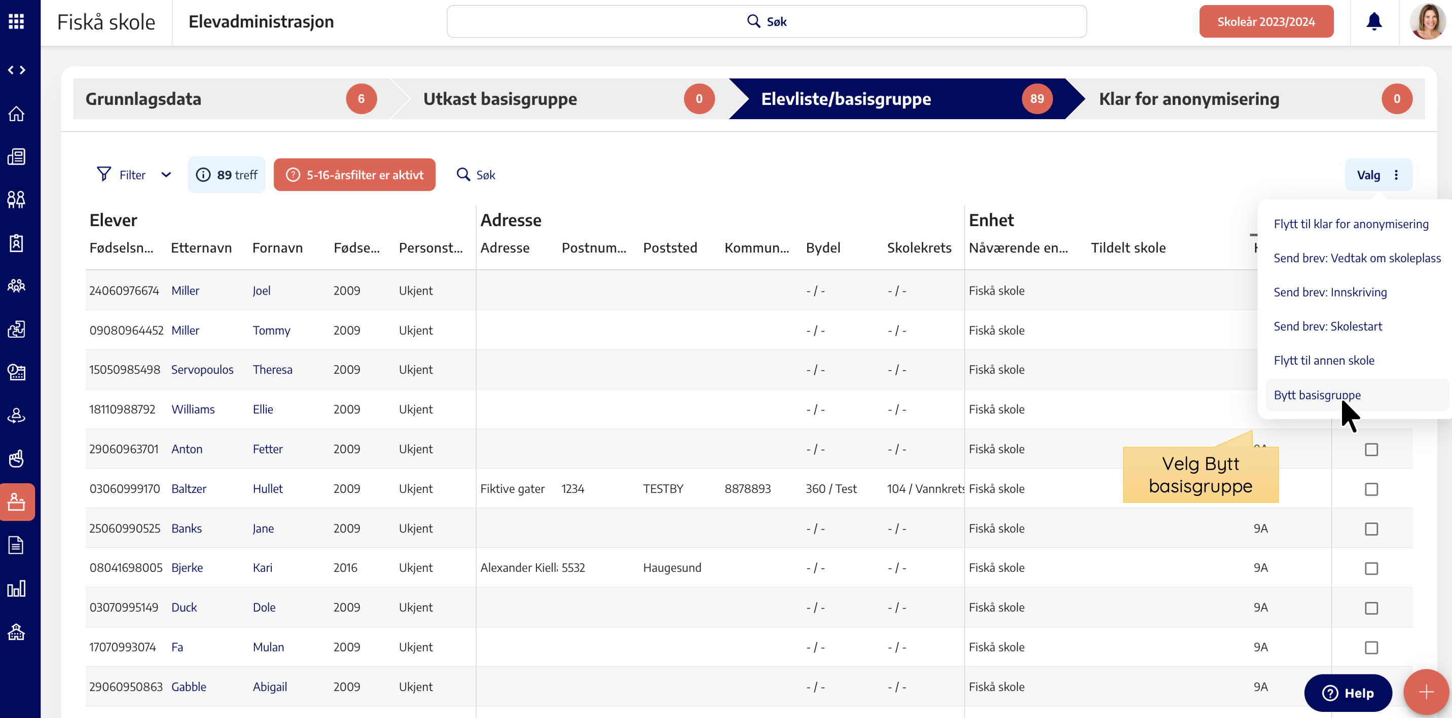Open the document sidebar icon
This screenshot has width=1452, height=718.
point(16,545)
